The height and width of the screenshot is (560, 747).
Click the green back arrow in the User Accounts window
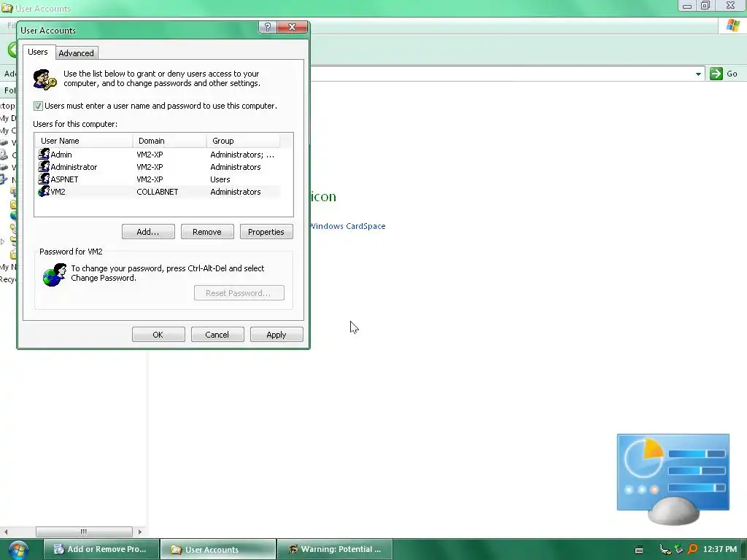[12, 49]
